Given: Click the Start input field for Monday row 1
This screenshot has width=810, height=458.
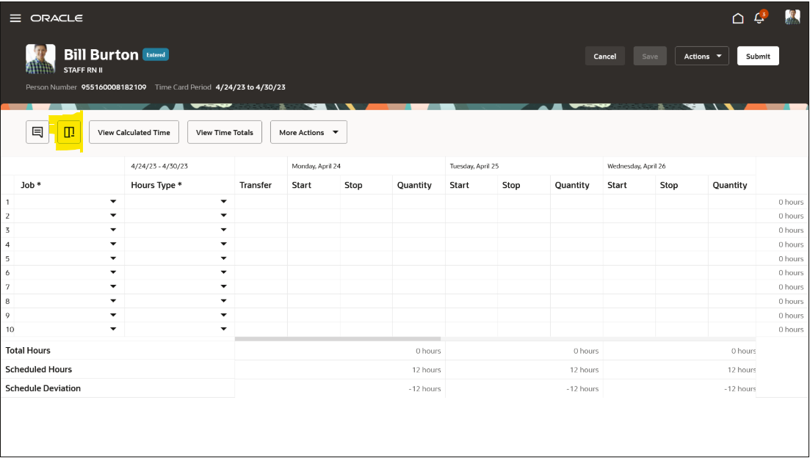Looking at the screenshot, I should pos(314,201).
